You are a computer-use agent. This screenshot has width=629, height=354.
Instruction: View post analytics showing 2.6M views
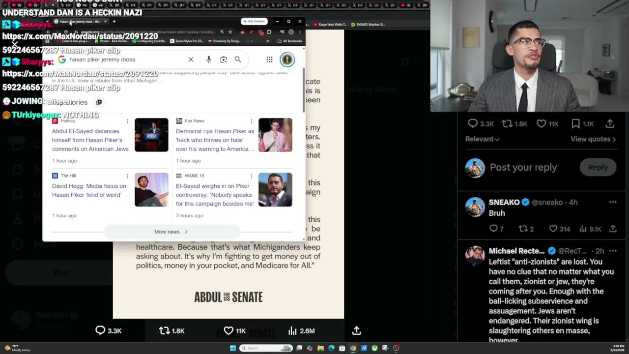click(x=301, y=331)
